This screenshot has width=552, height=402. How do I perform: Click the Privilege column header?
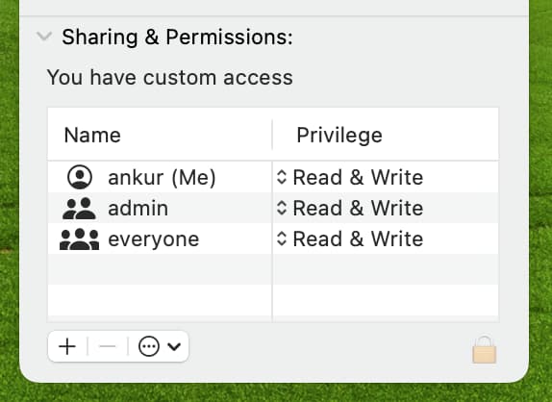(339, 136)
